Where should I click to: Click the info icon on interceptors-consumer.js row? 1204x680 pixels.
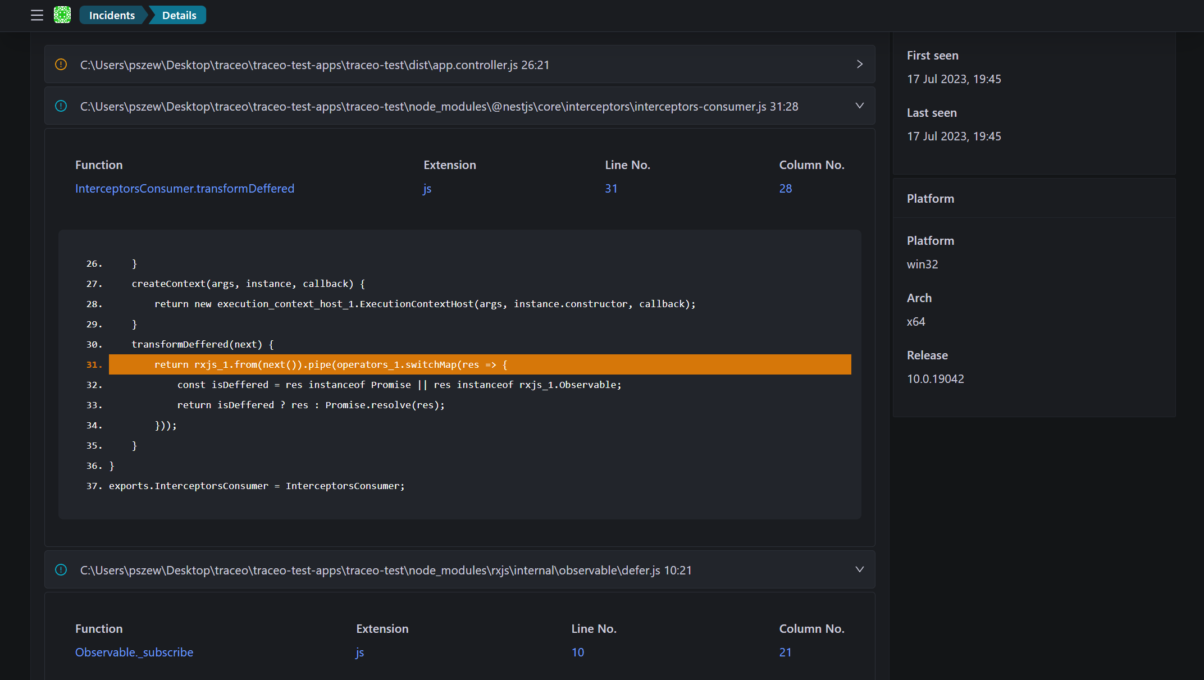click(61, 106)
